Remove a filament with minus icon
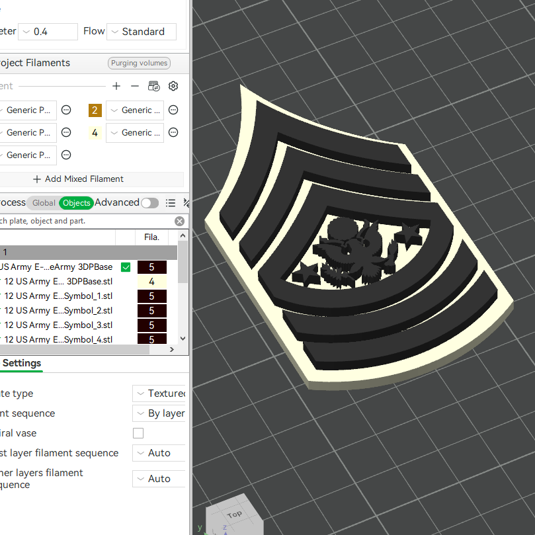535x535 pixels. pyautogui.click(x=135, y=86)
